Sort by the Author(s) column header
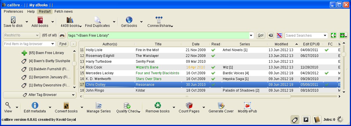This screenshot has height=126, width=351. 110,44
